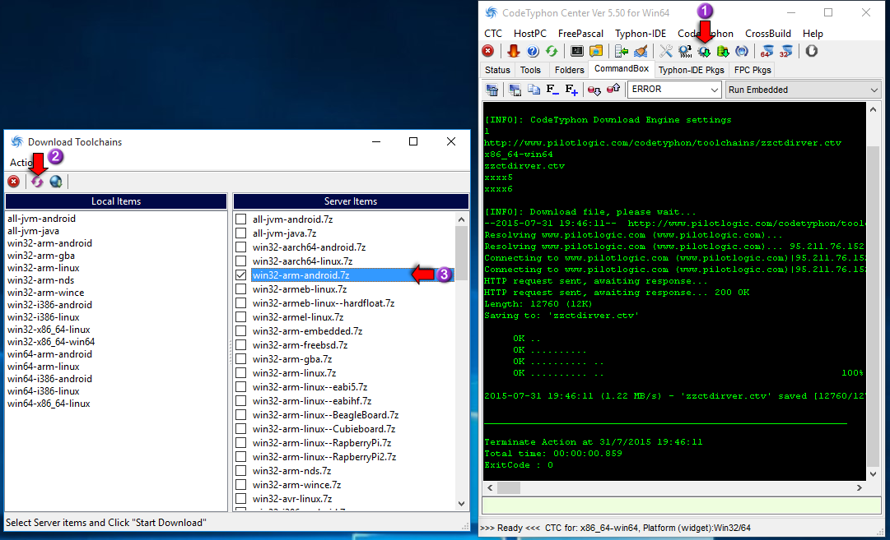Tick win32-aarch64-linux.7z checkbox
The height and width of the screenshot is (540, 890).
click(x=240, y=261)
